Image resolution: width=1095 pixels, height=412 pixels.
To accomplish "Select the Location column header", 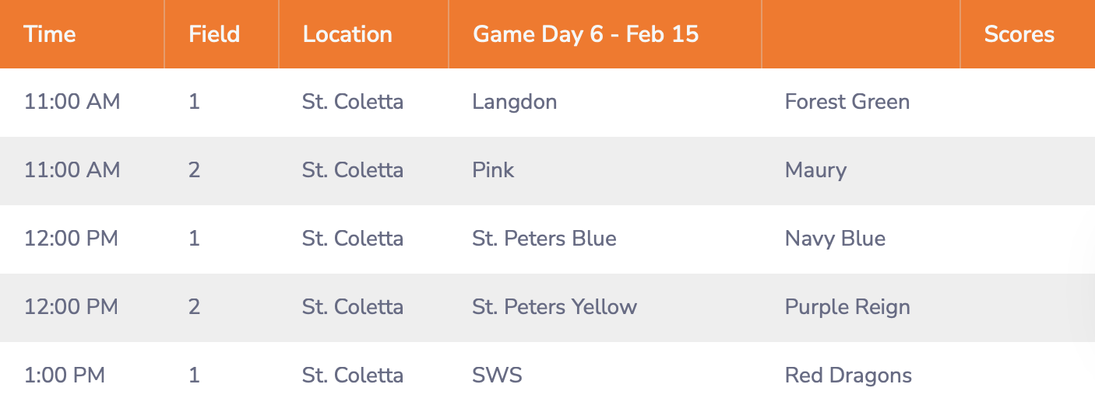I will tap(347, 34).
